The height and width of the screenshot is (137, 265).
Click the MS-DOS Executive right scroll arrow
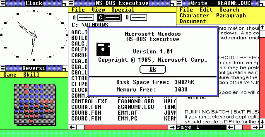[172, 127]
